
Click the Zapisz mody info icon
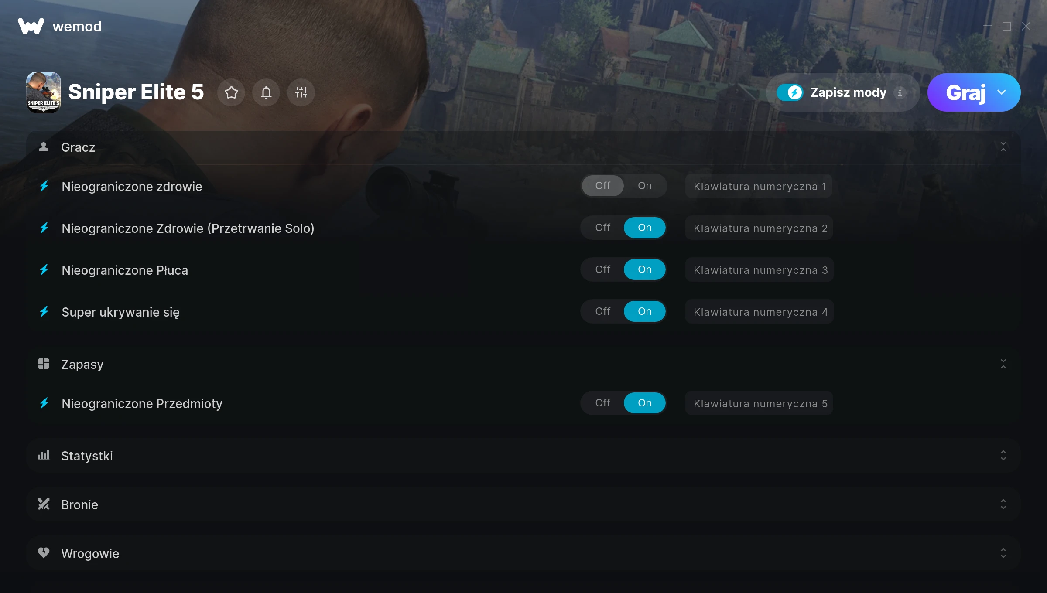(900, 92)
